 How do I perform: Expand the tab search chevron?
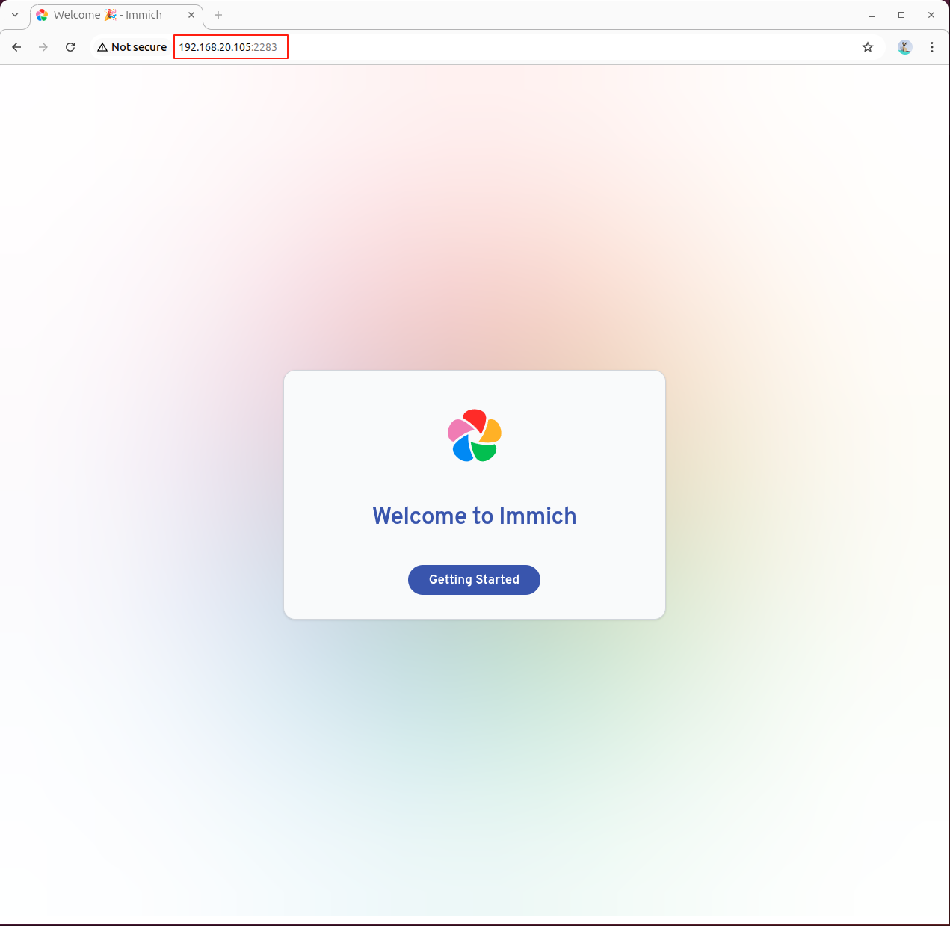coord(15,15)
